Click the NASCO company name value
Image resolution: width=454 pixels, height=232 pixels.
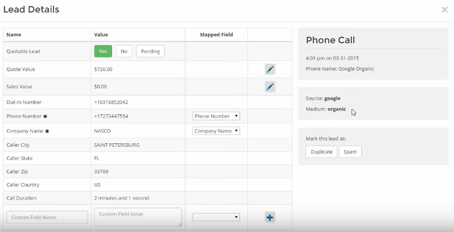(102, 131)
